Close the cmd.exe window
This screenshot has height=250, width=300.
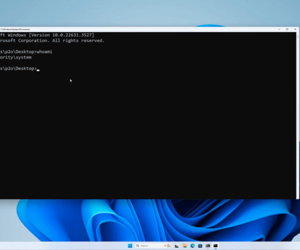pyautogui.click(x=295, y=29)
